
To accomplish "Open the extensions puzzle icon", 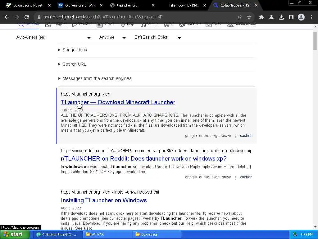I will 261,17.
